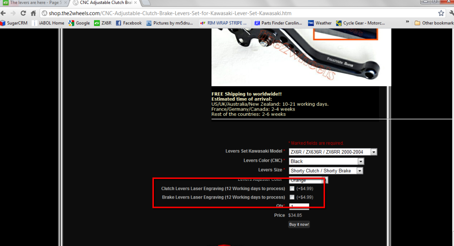
Task: Open the Cycle Gear bookmark
Action: pos(360,23)
